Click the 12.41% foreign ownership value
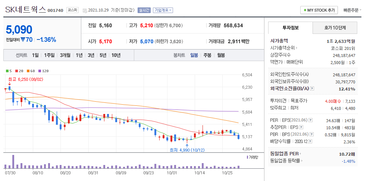Image resolution: width=367 pixels, height=181 pixels. (x=347, y=89)
